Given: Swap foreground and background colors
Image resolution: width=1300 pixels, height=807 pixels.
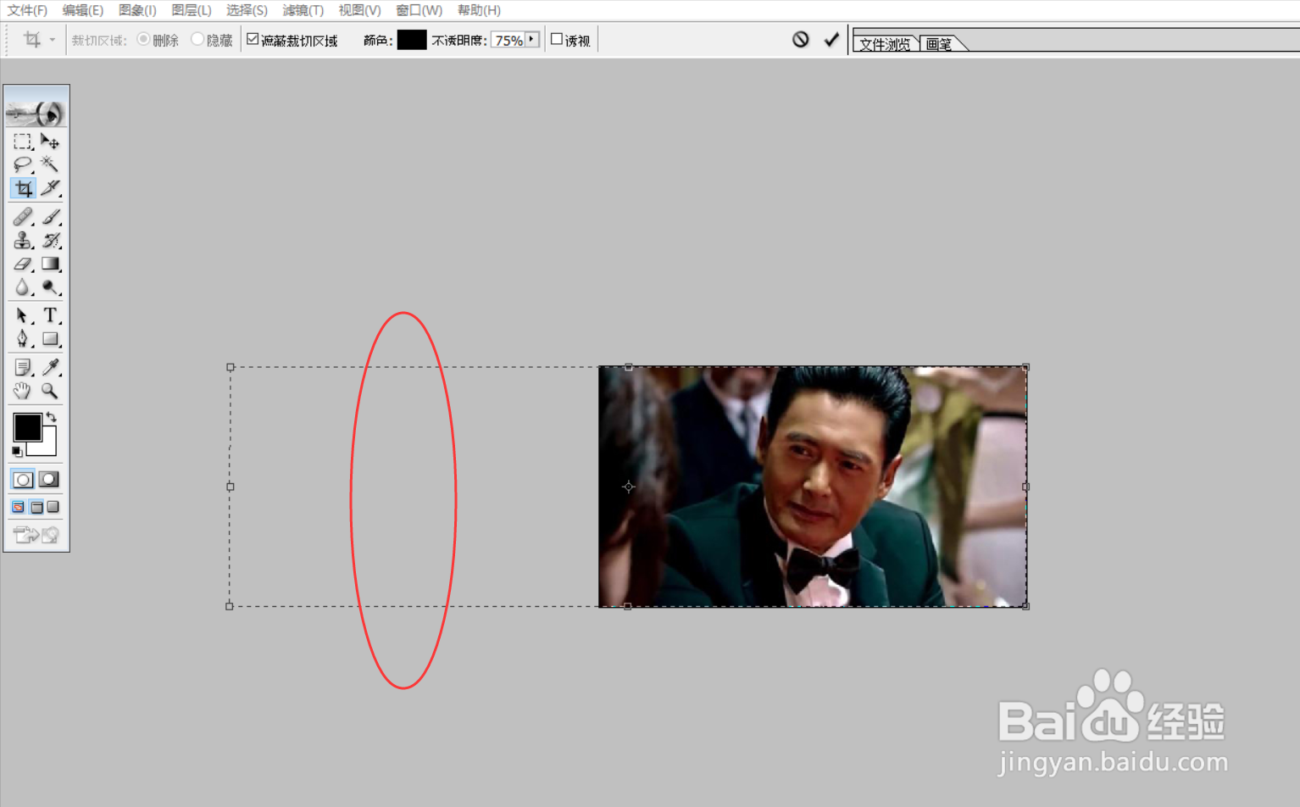Looking at the screenshot, I should tap(52, 416).
